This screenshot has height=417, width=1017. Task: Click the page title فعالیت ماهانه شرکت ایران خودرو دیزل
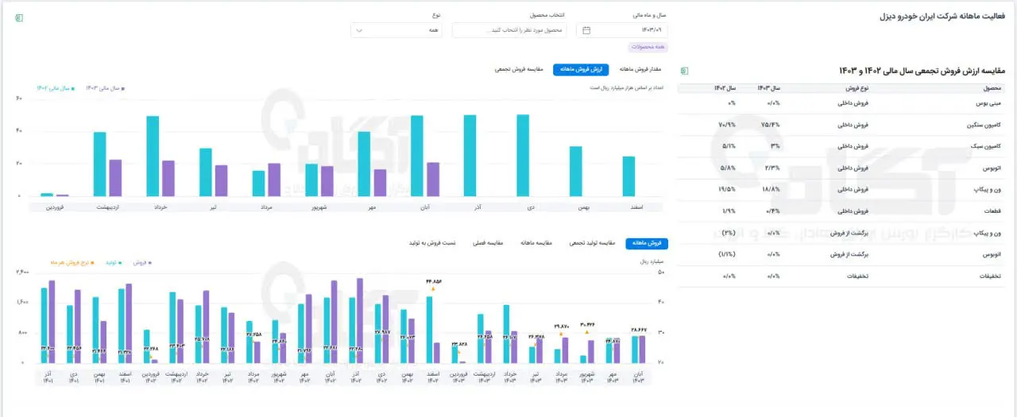[942, 17]
